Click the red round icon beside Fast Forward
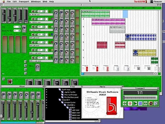Screen dimensions: 165x124 point(151,103)
